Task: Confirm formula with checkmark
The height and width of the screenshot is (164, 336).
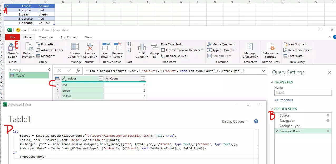Action: [x=69, y=71]
